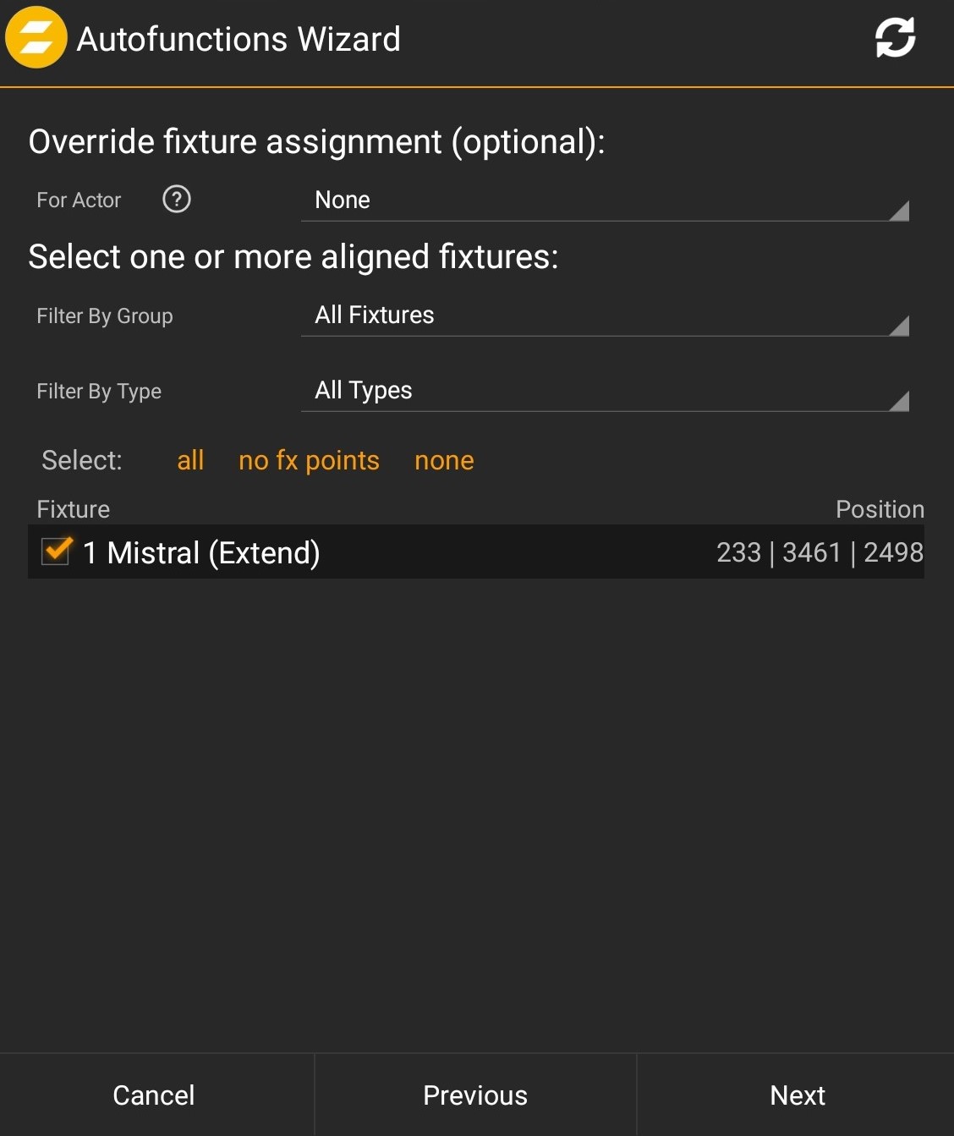Go back with the Previous button
Screen dimensions: 954x1136
pos(475,1095)
